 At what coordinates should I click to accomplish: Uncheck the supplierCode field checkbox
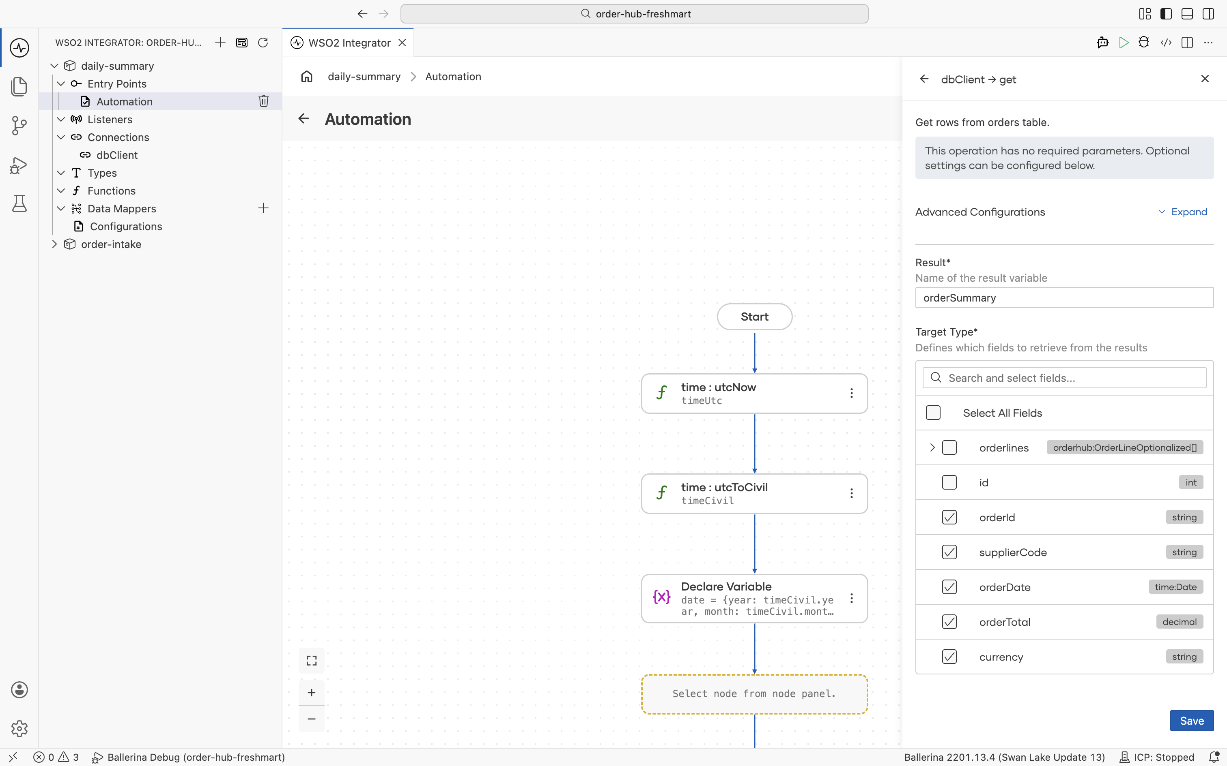[949, 552]
